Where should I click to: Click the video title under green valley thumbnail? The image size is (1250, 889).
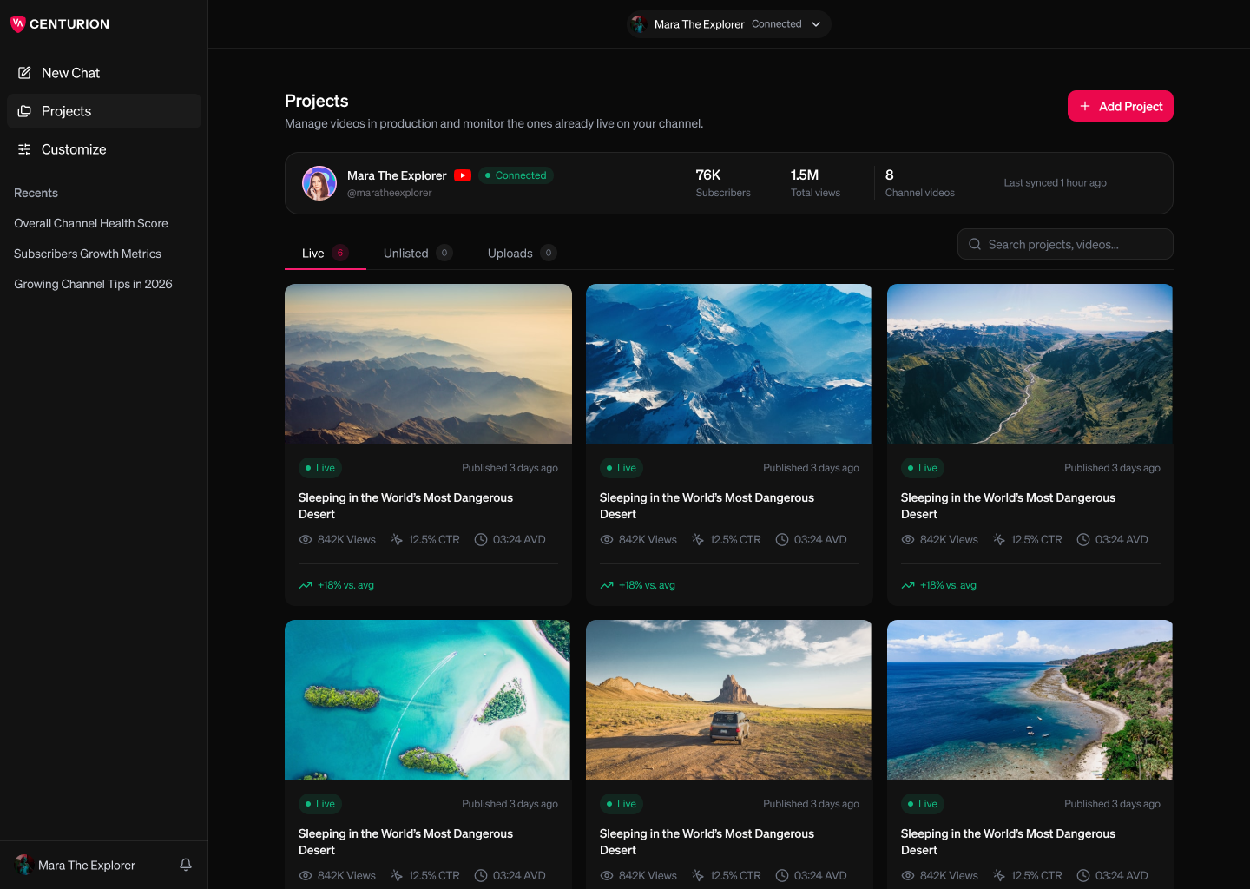pos(1008,506)
